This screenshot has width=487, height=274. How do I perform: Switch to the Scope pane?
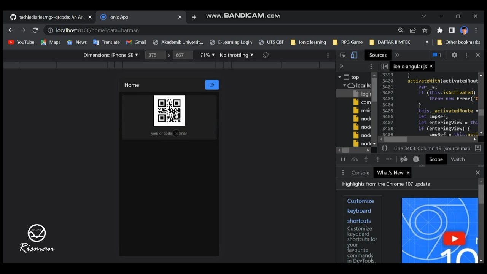click(436, 159)
